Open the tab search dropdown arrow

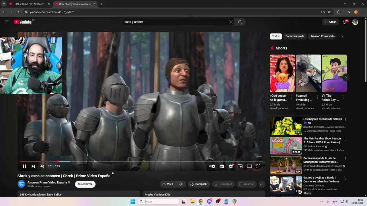click(4, 4)
